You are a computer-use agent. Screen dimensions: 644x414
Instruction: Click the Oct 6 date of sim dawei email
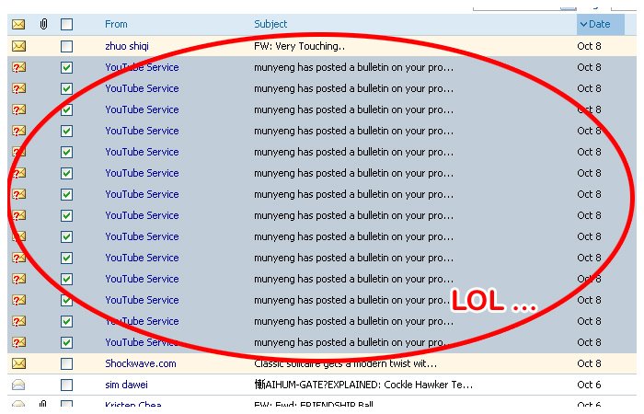coord(589,385)
